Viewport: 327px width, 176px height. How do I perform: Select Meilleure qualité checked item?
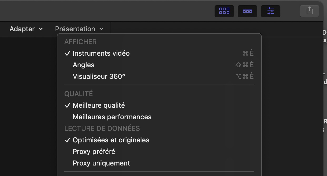[159, 105]
